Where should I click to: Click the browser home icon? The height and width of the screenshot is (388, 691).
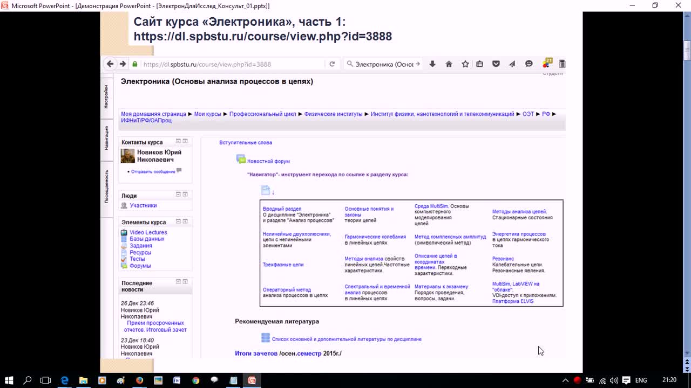click(449, 64)
